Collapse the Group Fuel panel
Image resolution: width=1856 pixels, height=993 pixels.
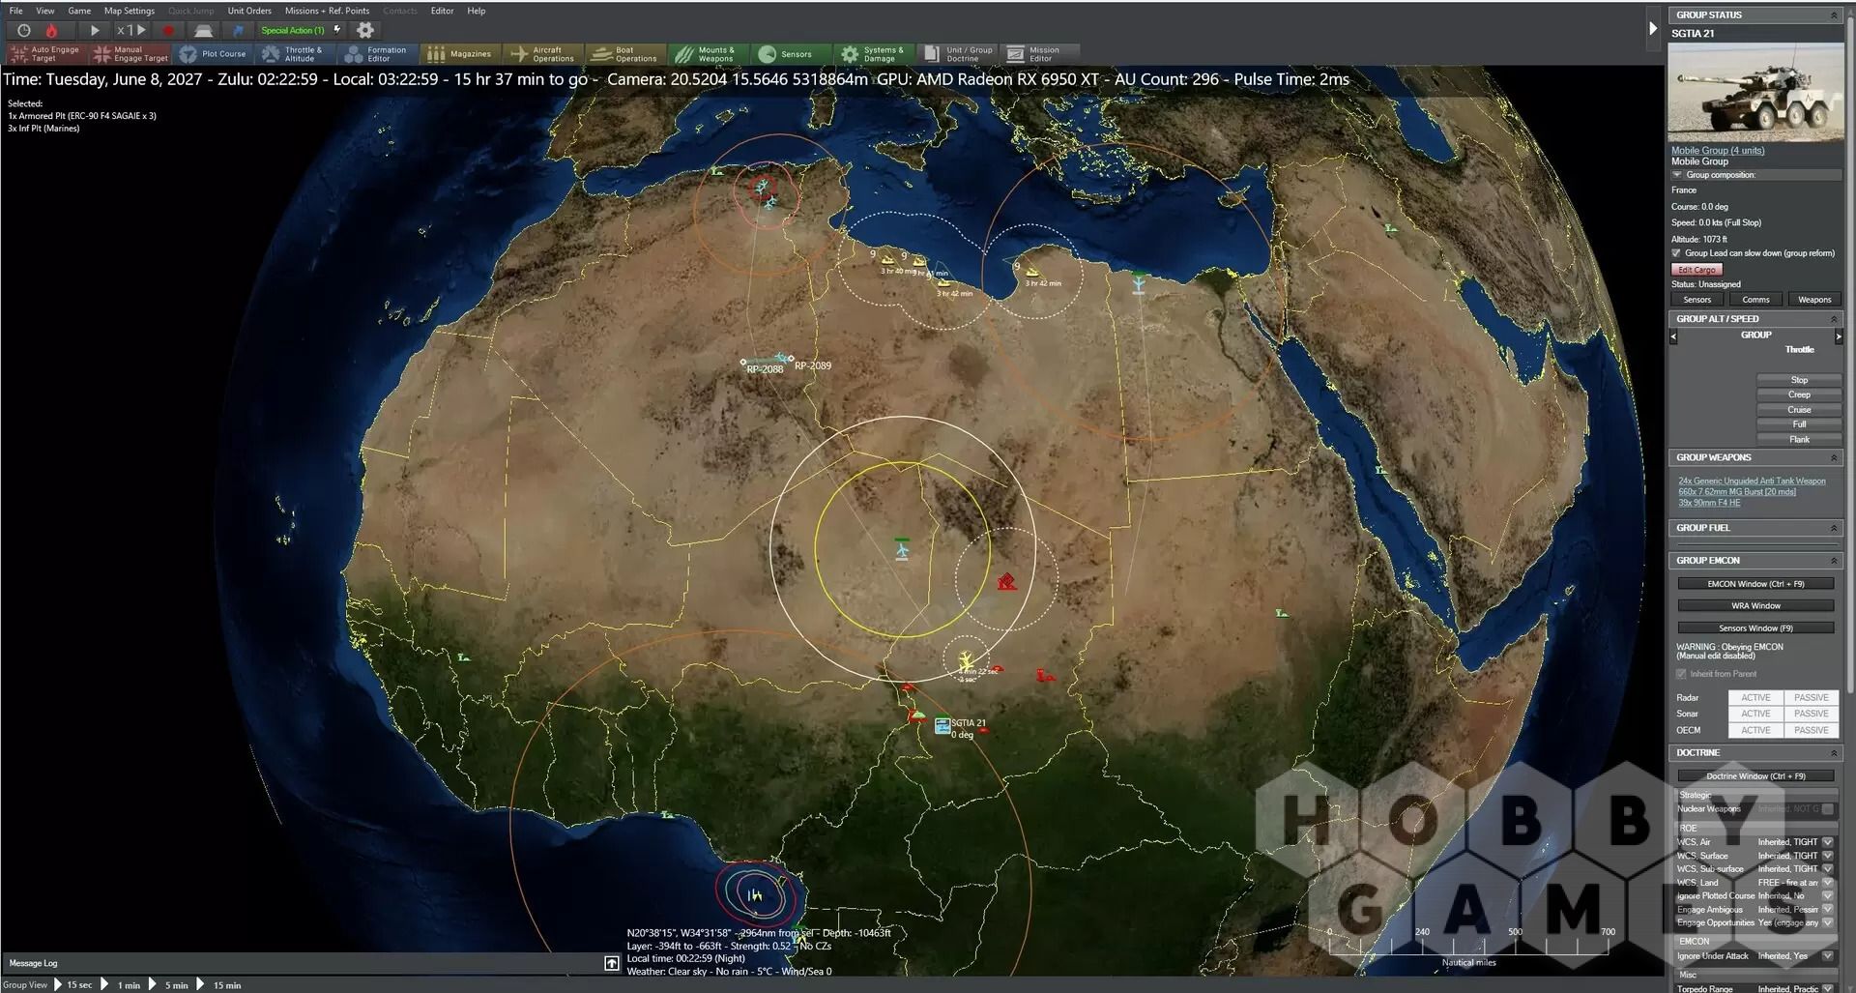pos(1834,528)
